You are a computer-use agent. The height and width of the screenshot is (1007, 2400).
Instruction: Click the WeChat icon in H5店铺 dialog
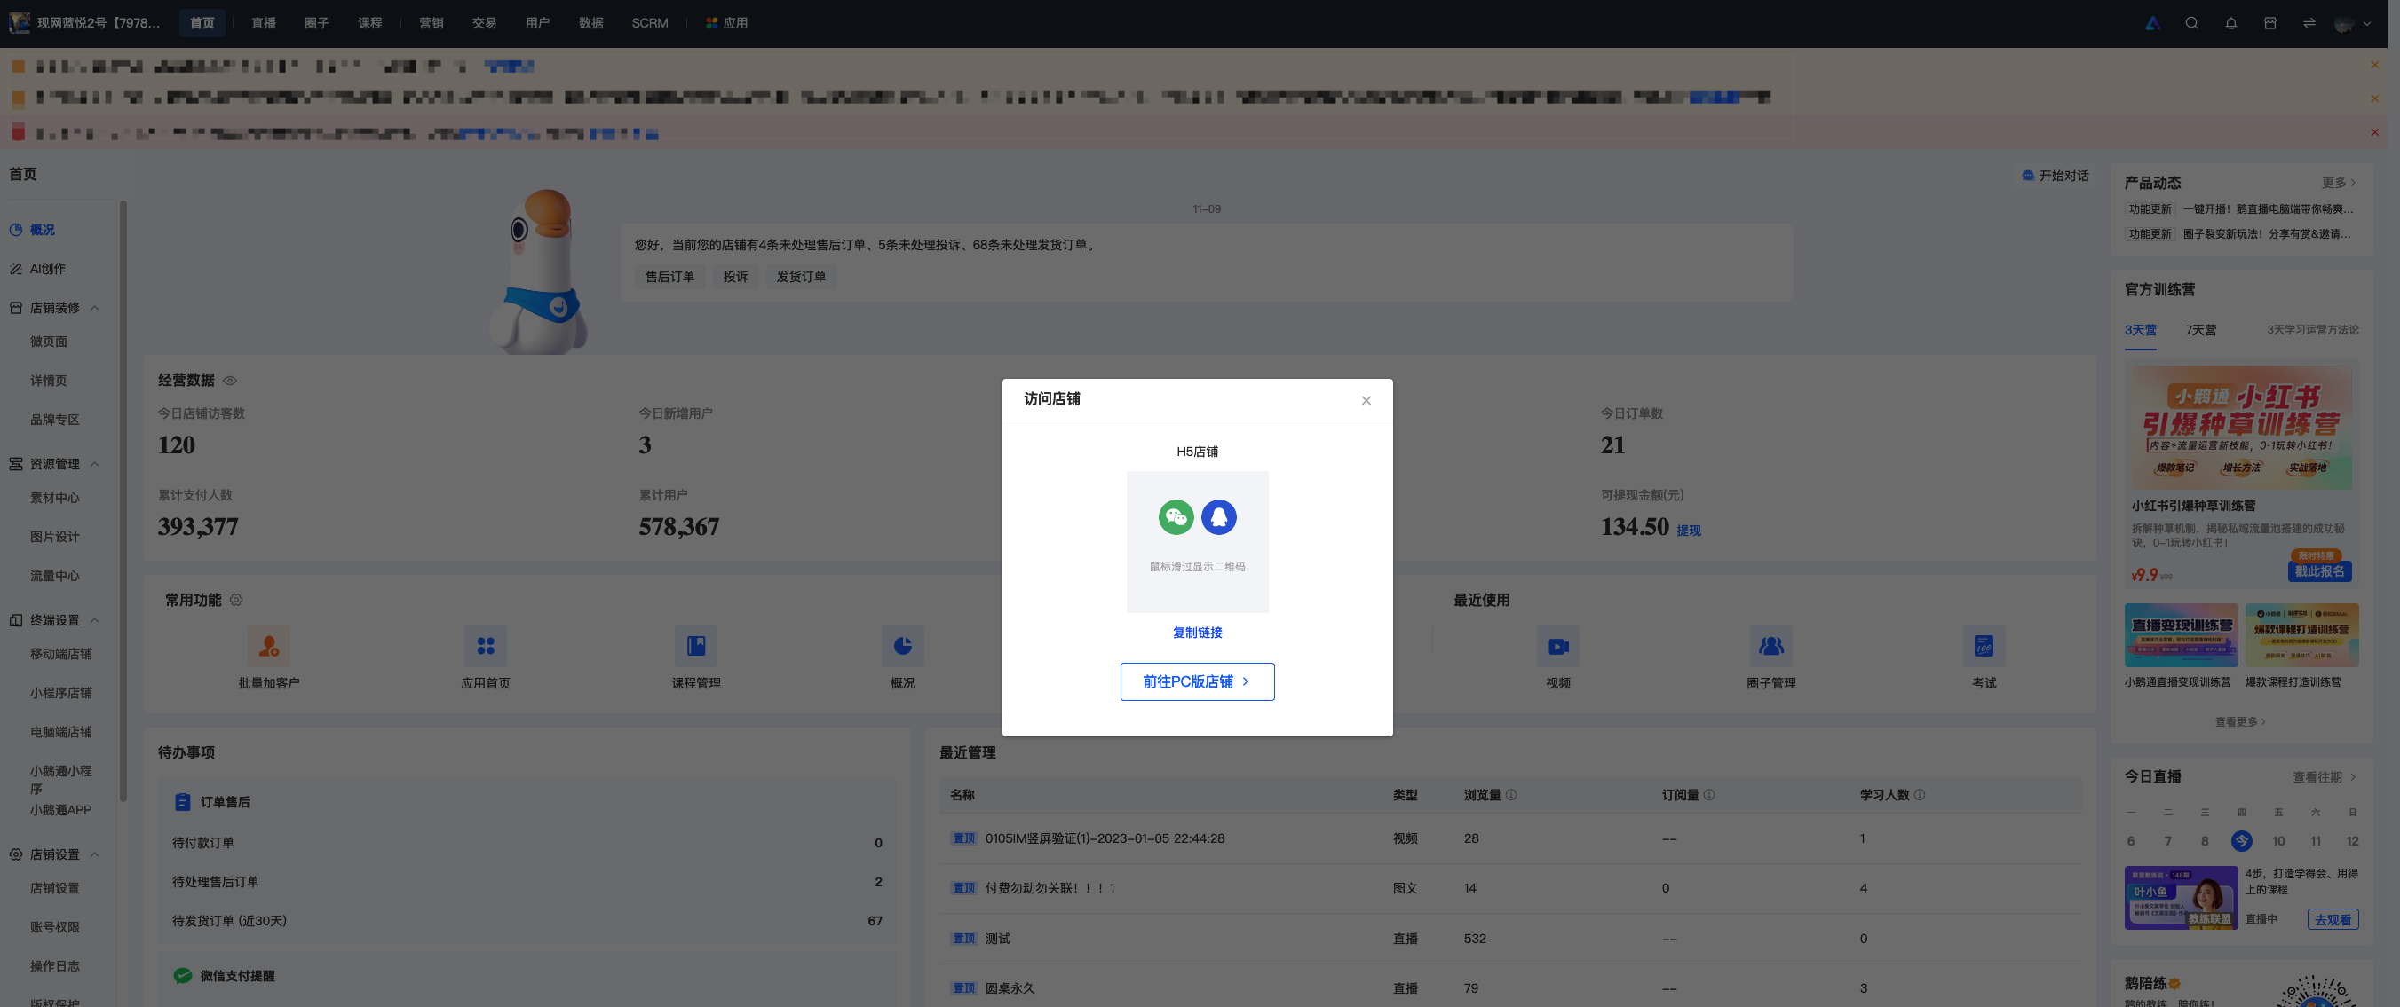[1176, 517]
